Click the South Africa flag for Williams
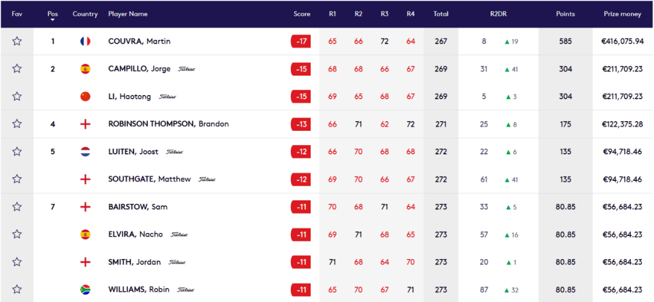 coord(85,289)
